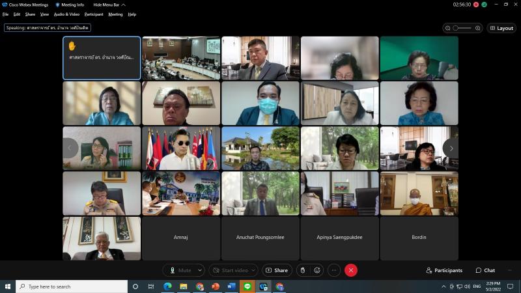Open the Participant menu
Screen dimensions: 521x293
(x=94, y=14)
